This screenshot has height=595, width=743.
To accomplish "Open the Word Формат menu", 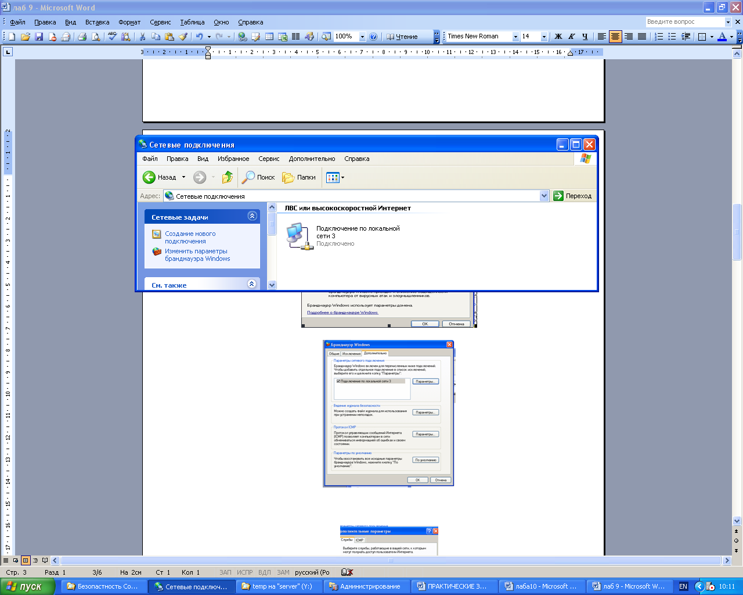I will click(x=129, y=22).
